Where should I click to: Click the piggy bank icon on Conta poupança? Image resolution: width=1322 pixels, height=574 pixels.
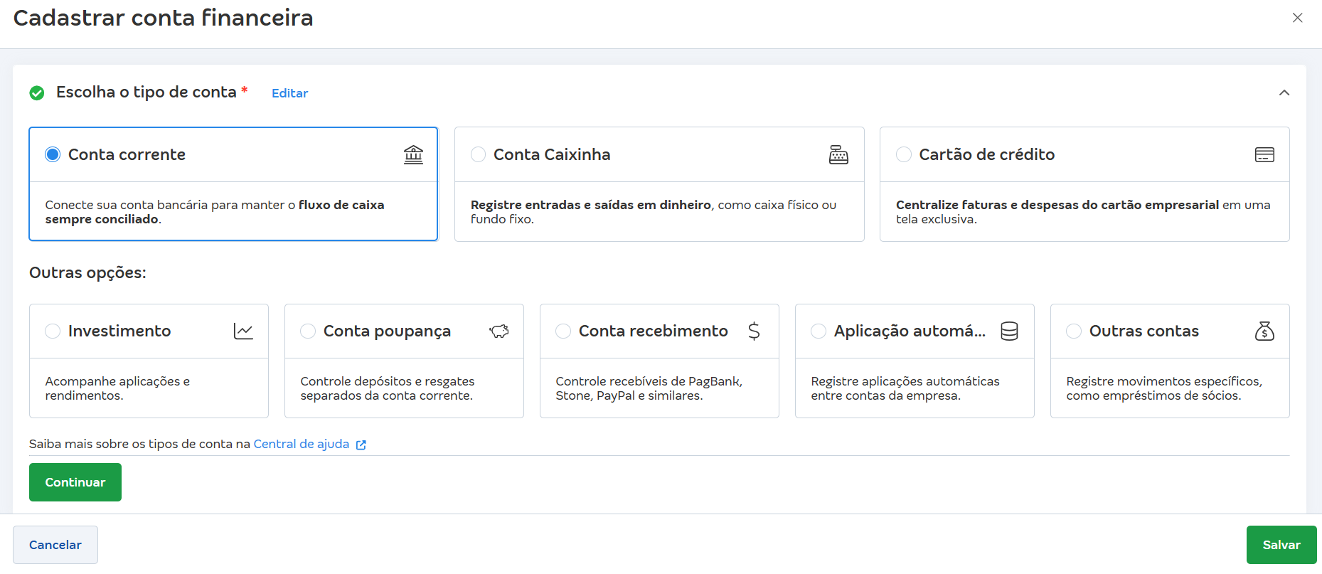pyautogui.click(x=499, y=331)
